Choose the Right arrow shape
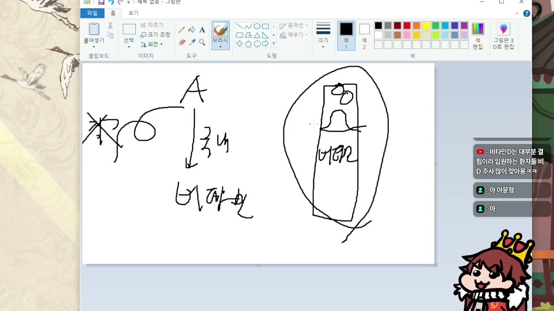This screenshot has height=311, width=554. (265, 44)
